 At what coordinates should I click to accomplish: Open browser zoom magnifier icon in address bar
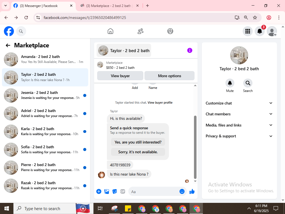[x=246, y=18]
